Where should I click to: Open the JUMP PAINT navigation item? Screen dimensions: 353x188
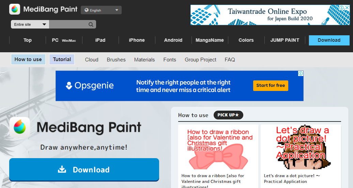tap(285, 40)
